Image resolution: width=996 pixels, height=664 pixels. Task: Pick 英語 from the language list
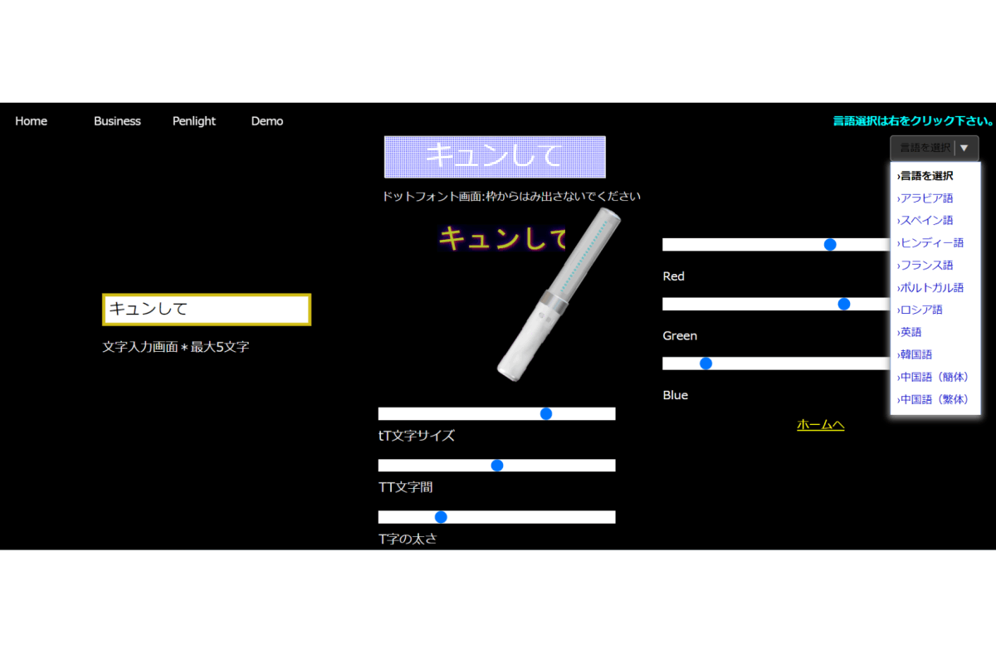(x=911, y=332)
